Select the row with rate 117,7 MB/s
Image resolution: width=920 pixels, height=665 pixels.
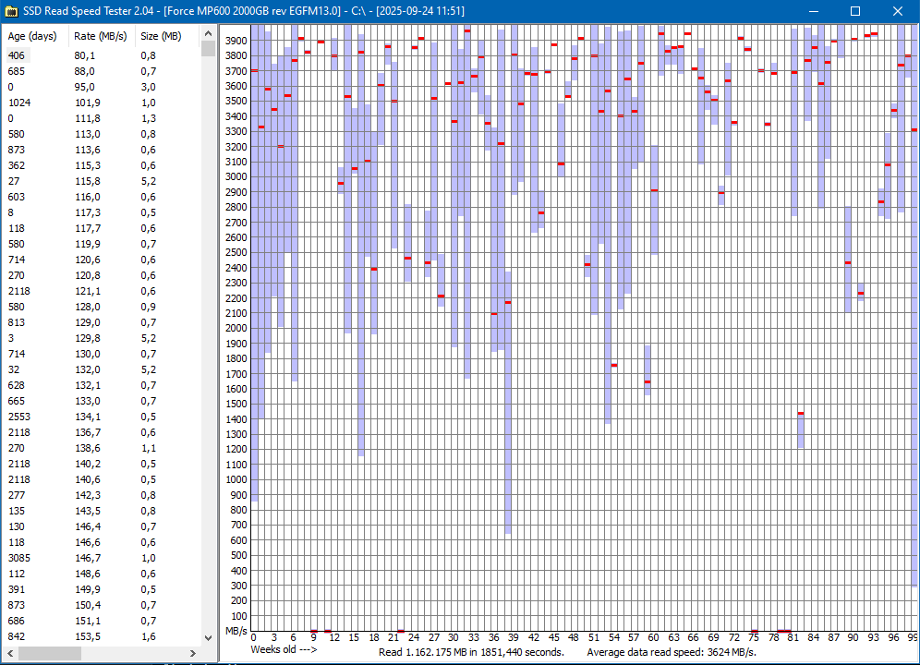pyautogui.click(x=101, y=228)
